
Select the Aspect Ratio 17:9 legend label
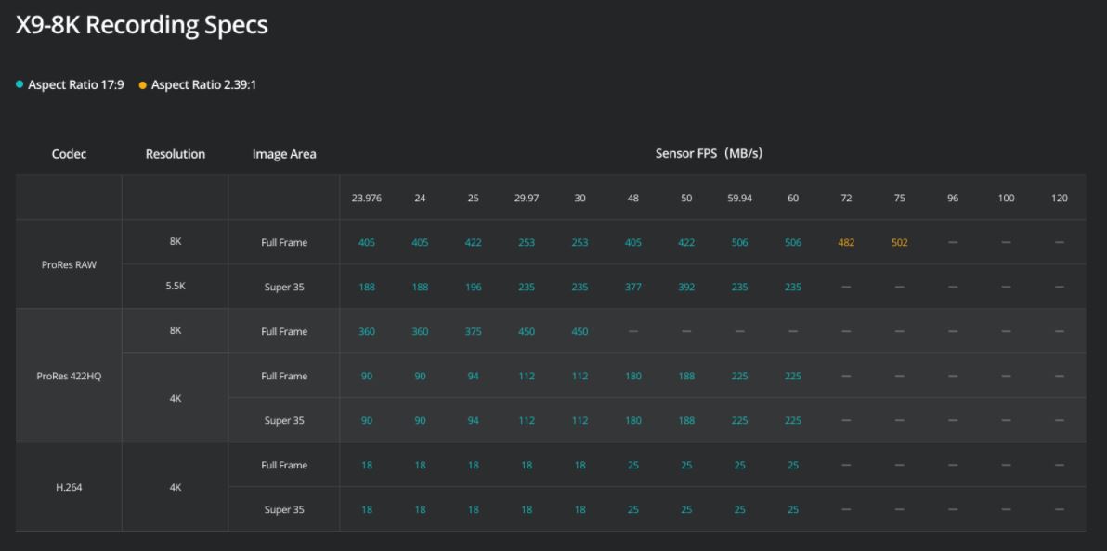75,85
